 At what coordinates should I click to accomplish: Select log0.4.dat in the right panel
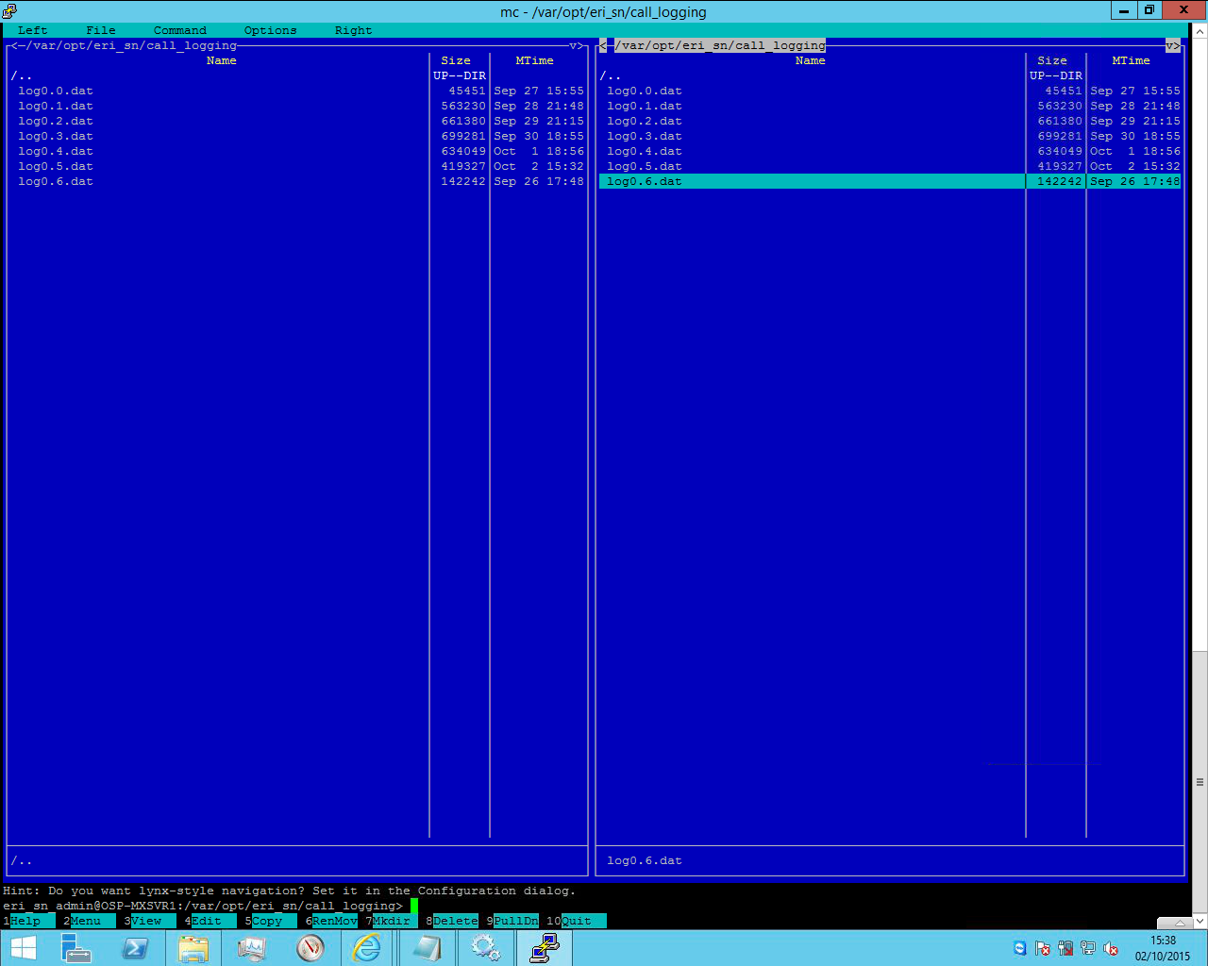point(890,151)
